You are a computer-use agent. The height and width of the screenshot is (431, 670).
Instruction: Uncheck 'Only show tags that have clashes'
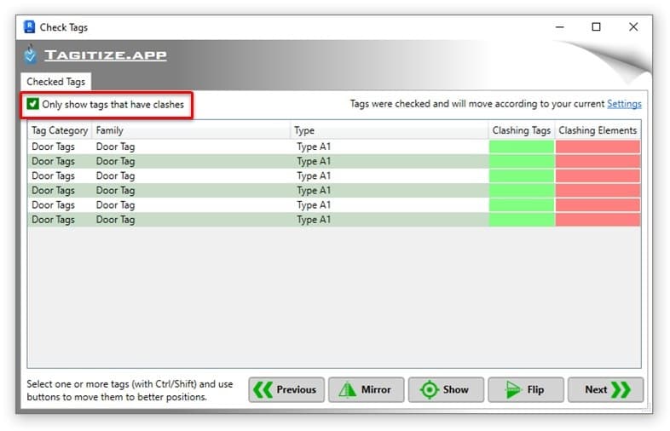click(x=33, y=104)
